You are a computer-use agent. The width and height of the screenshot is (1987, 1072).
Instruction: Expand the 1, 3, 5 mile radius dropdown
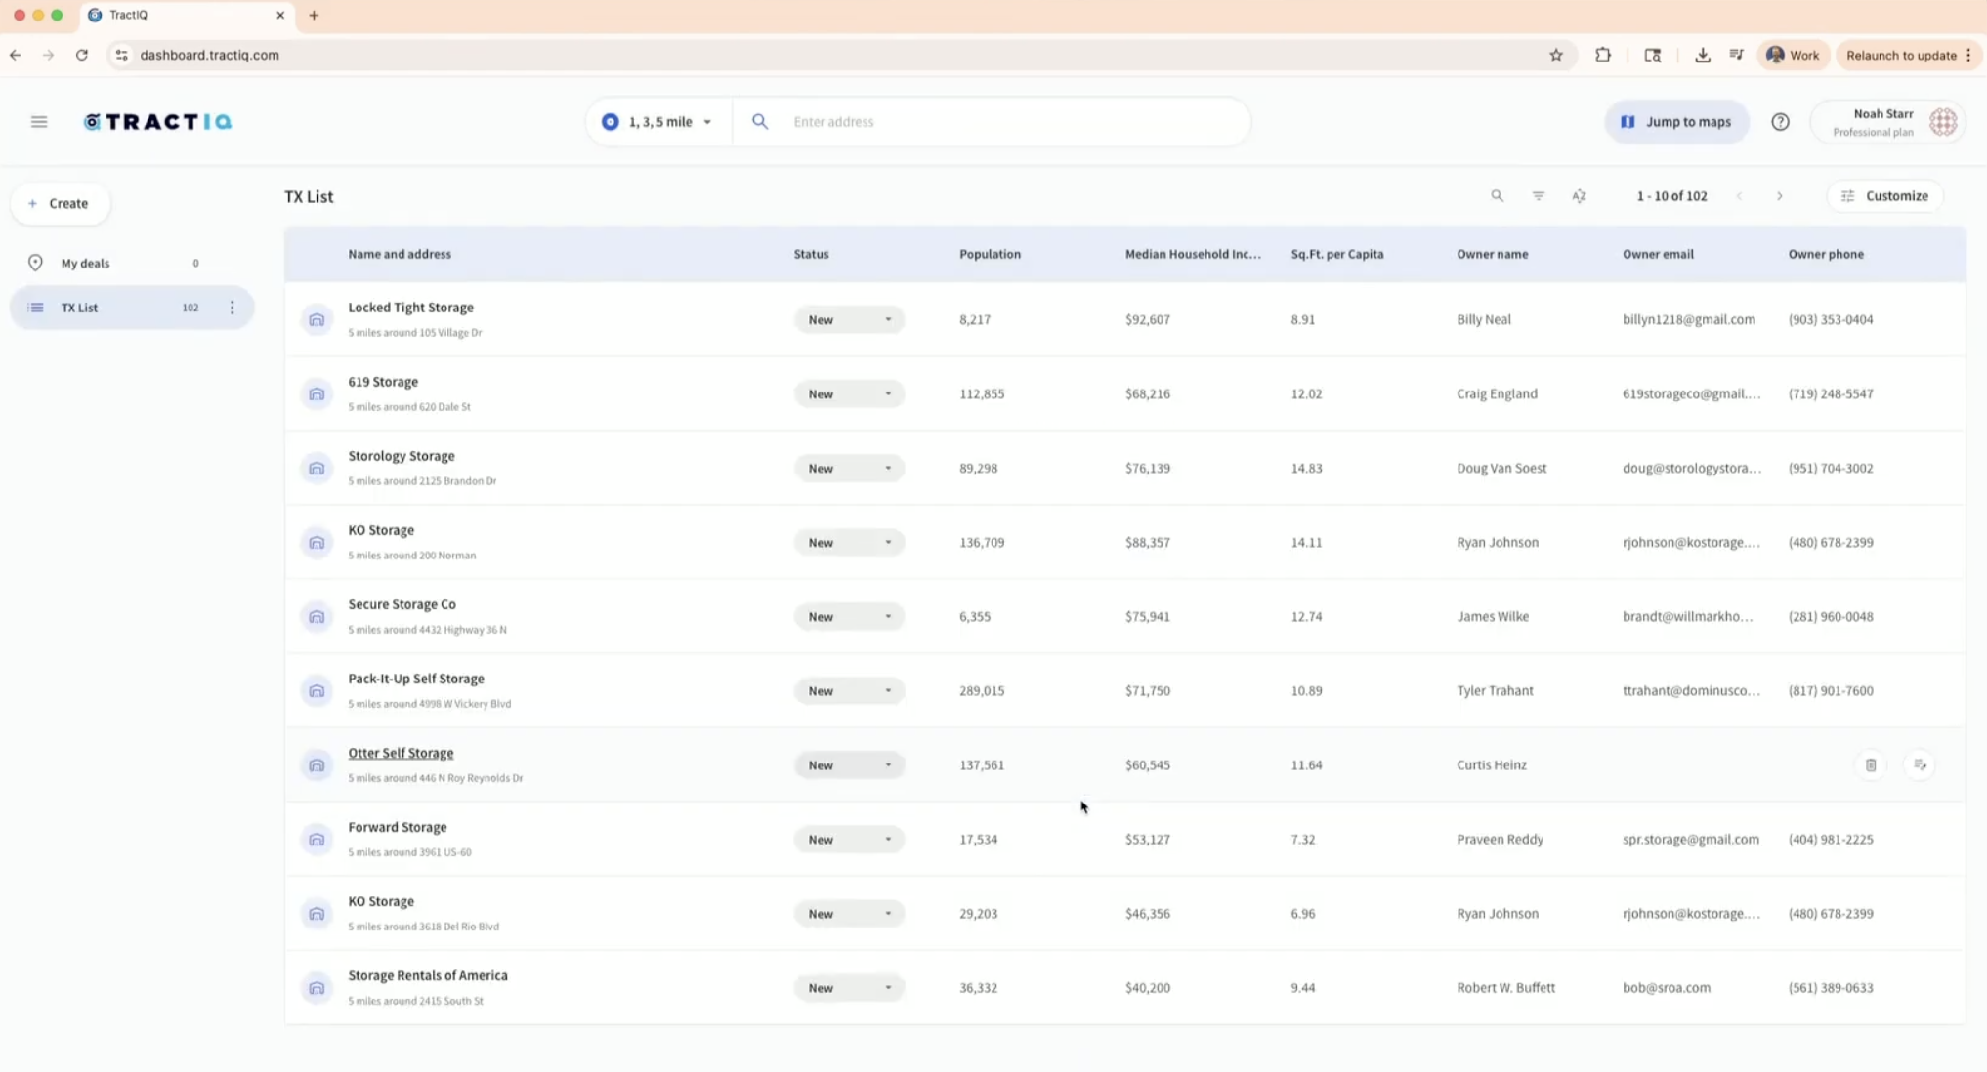[x=658, y=122]
